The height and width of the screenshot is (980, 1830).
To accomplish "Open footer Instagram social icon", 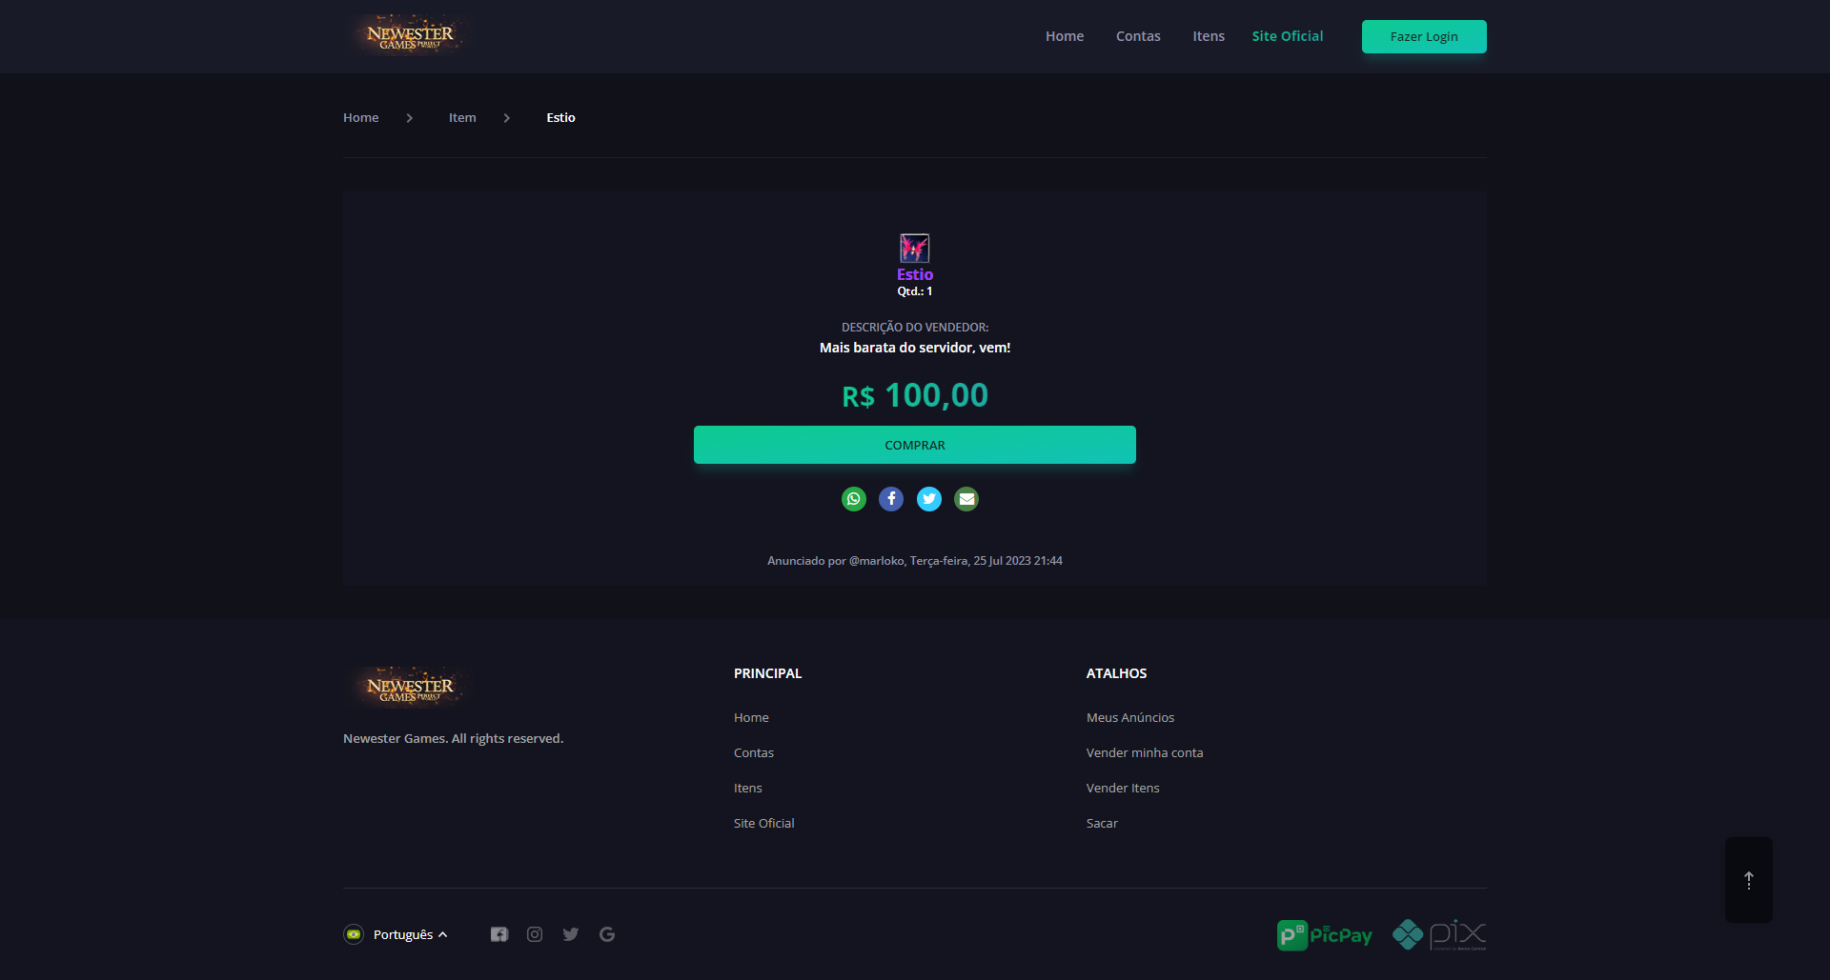I will [x=535, y=934].
